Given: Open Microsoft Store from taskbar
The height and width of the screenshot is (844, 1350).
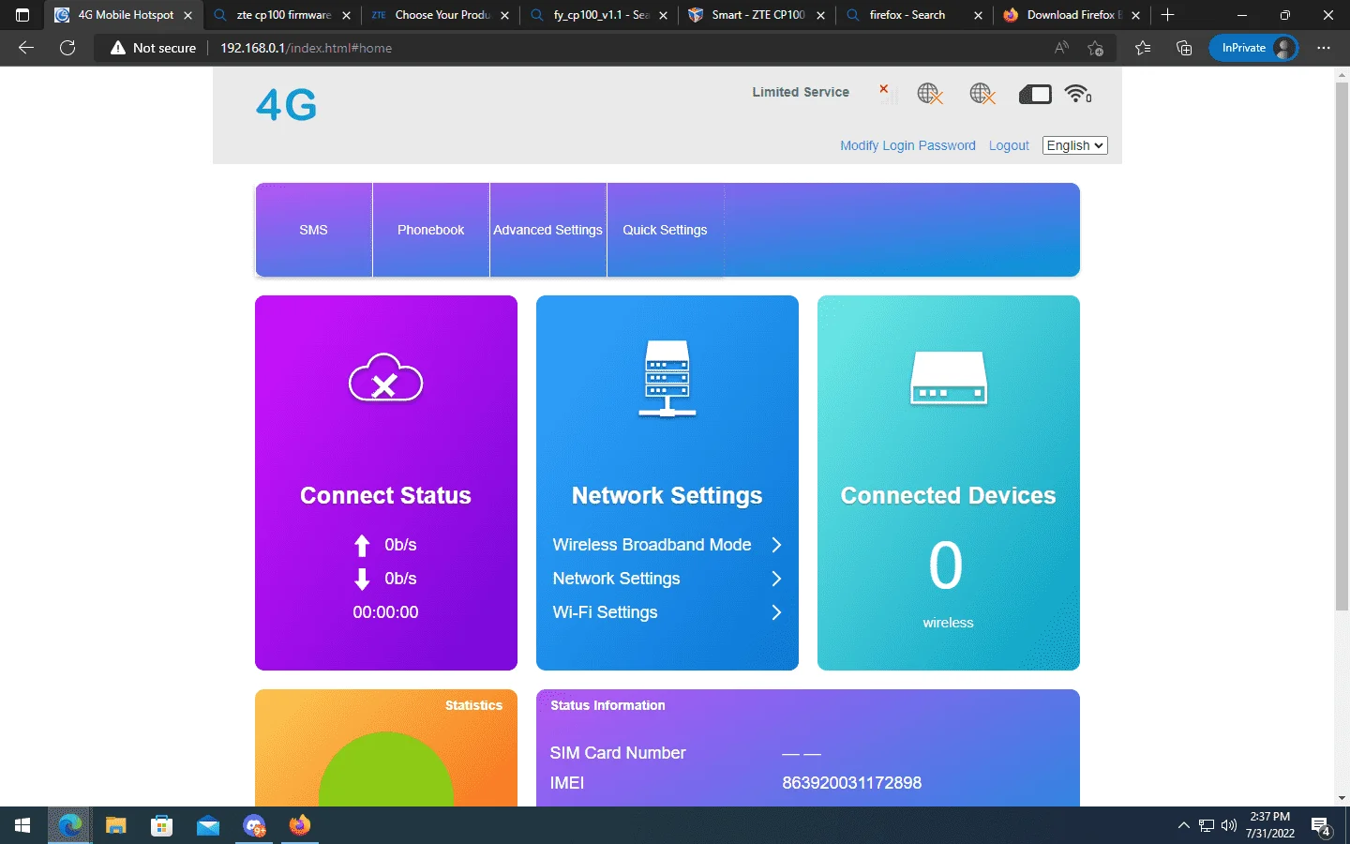Looking at the screenshot, I should point(162,825).
